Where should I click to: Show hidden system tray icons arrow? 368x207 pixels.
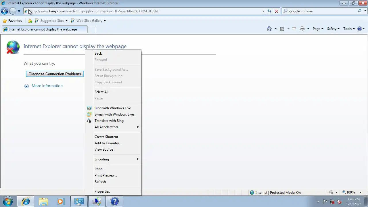click(318, 202)
